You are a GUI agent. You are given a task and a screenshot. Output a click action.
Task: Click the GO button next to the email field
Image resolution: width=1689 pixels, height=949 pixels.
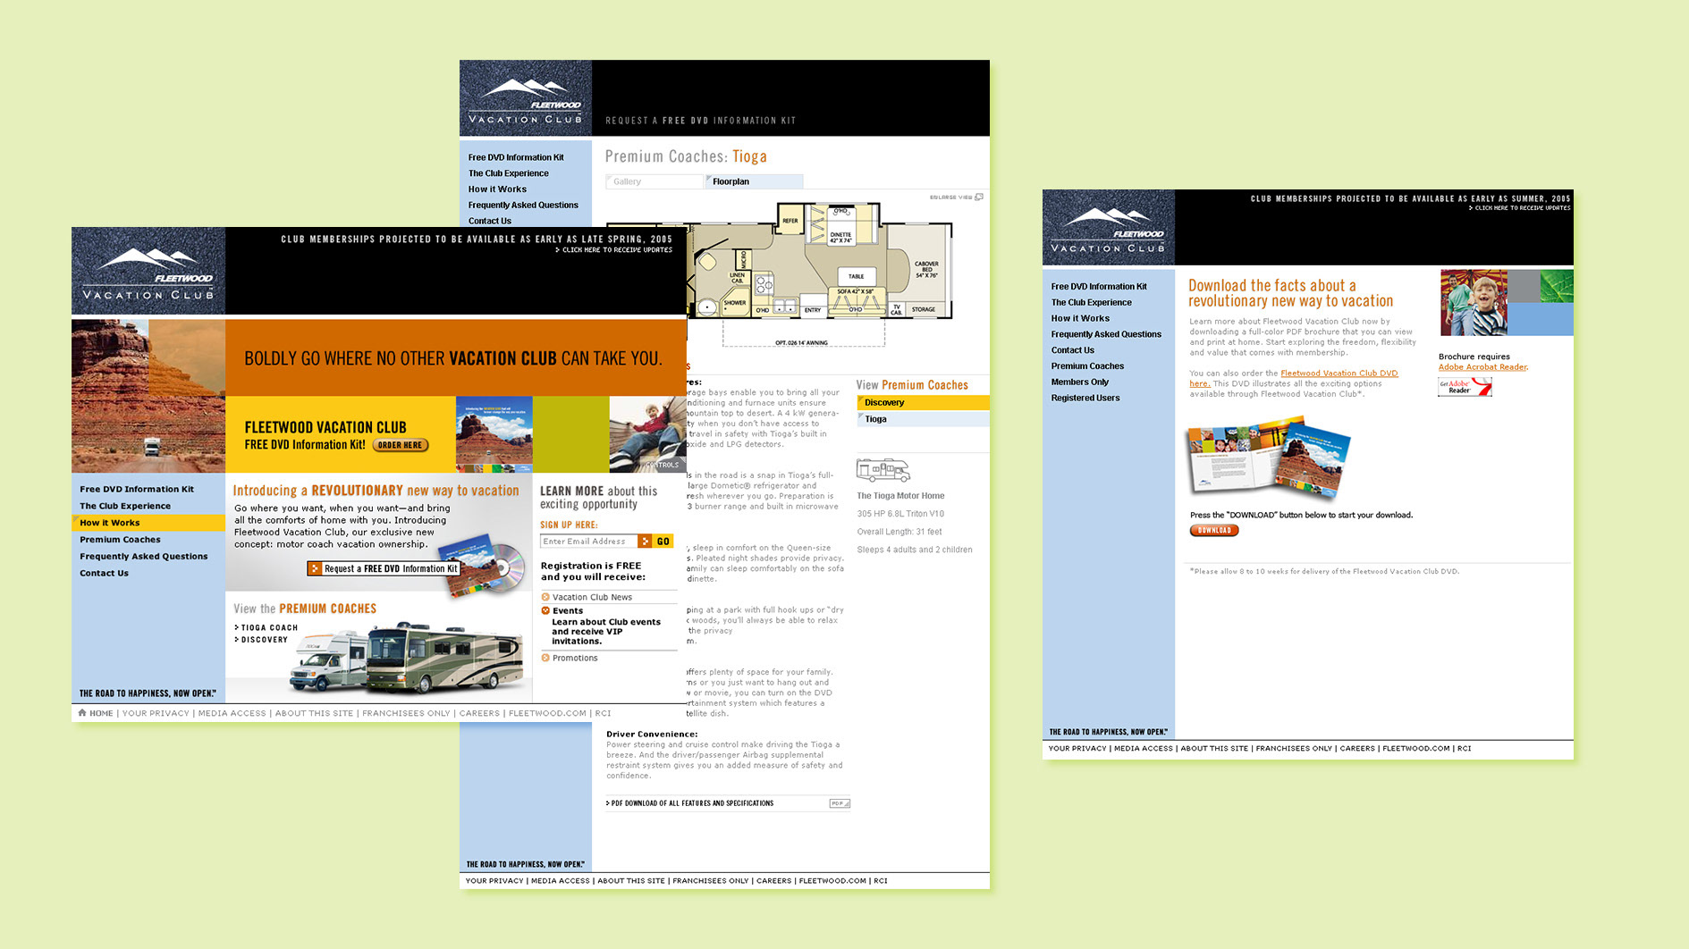663,542
